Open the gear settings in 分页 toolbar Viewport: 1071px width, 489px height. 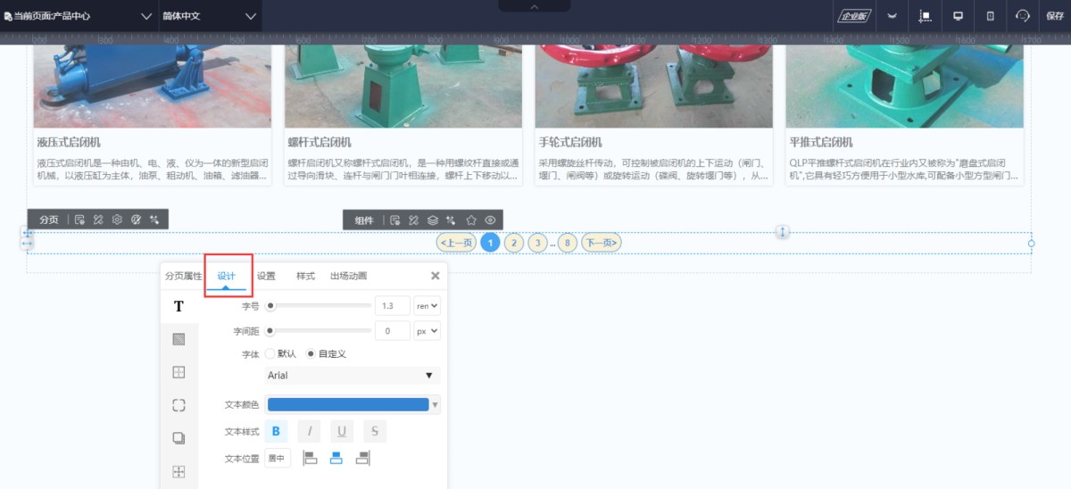117,220
